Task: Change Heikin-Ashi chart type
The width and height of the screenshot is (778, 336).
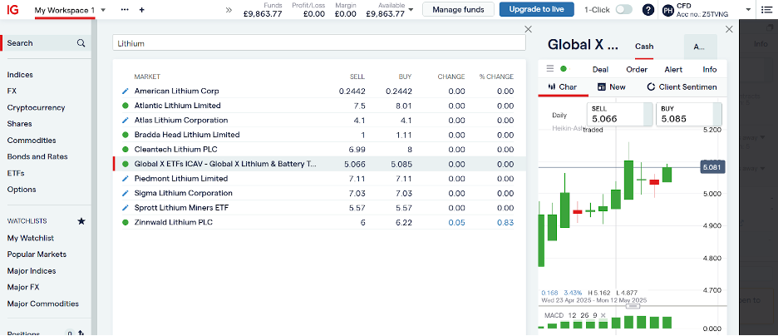Action: [x=567, y=128]
